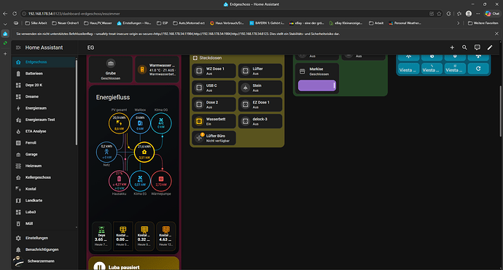
Task: Click the Steckdosen section heading
Action: tap(211, 58)
